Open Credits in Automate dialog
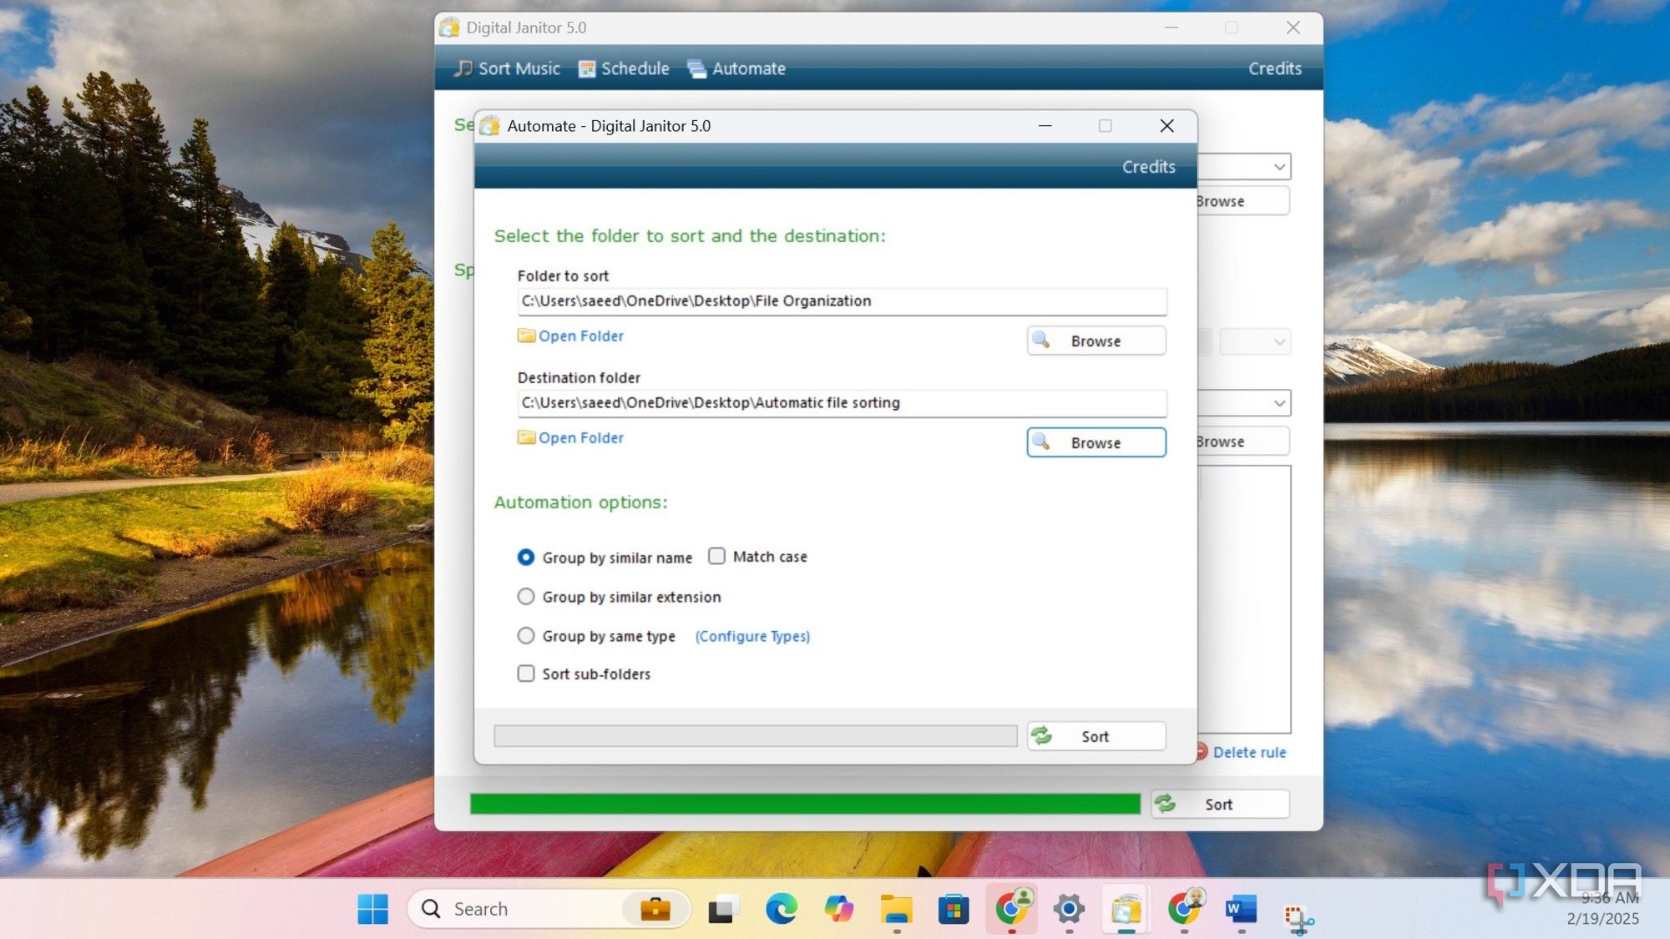 pos(1148,167)
